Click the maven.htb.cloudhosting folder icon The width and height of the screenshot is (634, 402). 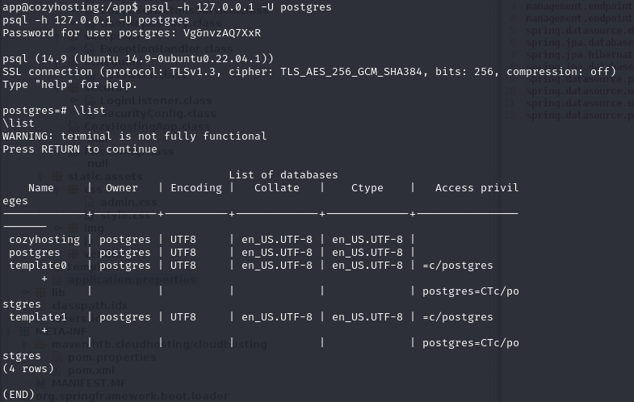(41, 344)
